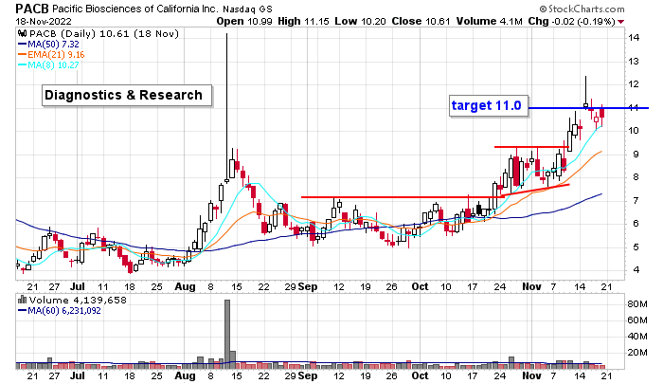Click the Low 10.20 value
Screen dimensions: 663x384
(360, 21)
